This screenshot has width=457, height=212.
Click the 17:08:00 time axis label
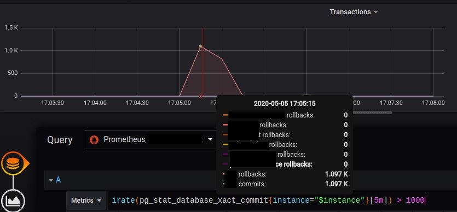coord(433,103)
